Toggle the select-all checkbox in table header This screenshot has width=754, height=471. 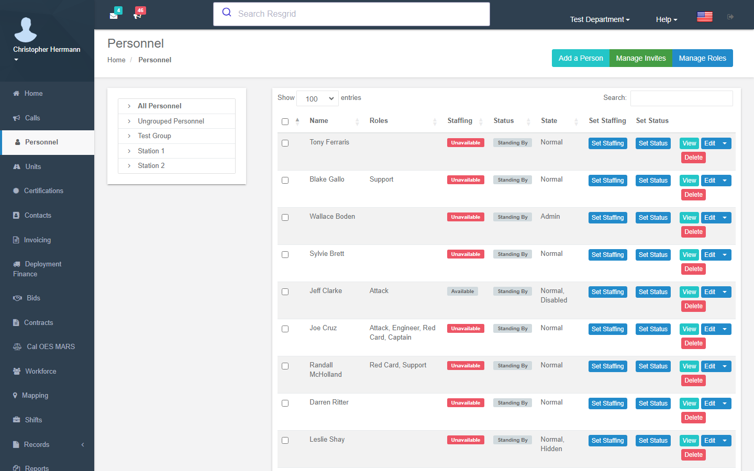pyautogui.click(x=285, y=121)
